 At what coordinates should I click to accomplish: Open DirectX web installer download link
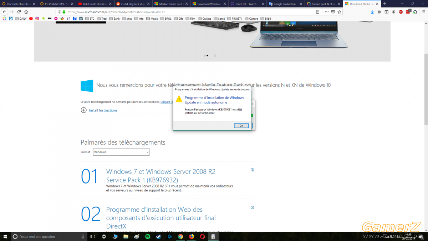pos(161,218)
